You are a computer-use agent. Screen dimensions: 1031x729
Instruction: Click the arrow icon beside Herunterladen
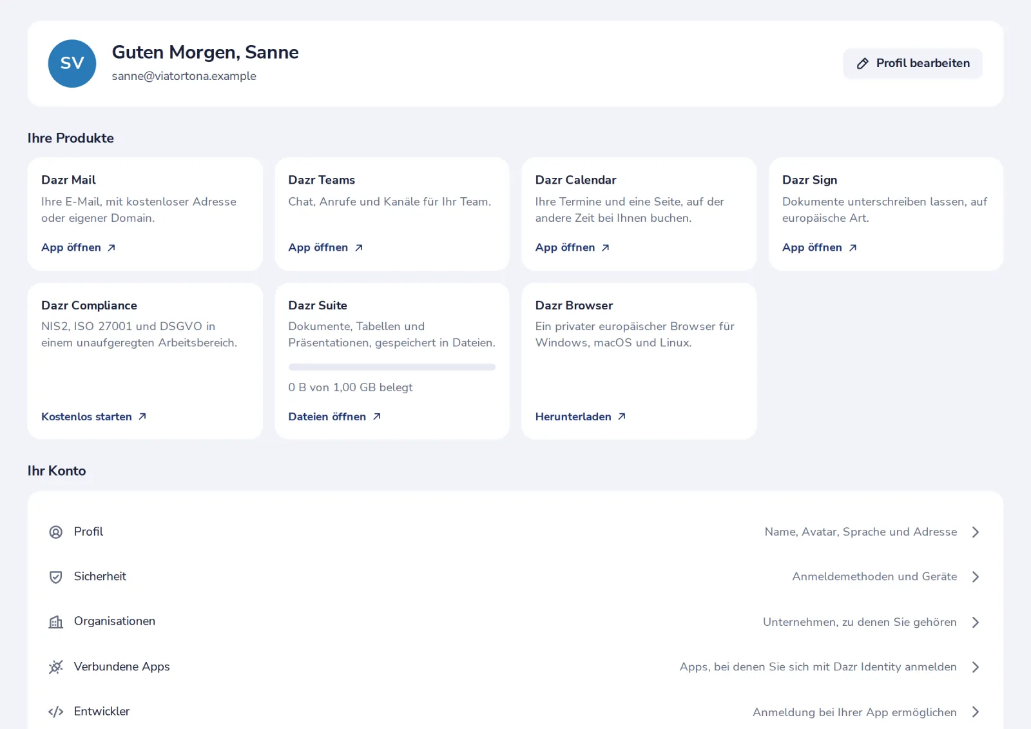coord(622,416)
